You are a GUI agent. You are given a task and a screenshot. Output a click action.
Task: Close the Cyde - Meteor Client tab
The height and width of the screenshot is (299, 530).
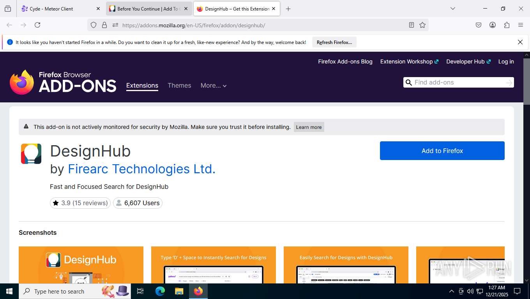98,9
